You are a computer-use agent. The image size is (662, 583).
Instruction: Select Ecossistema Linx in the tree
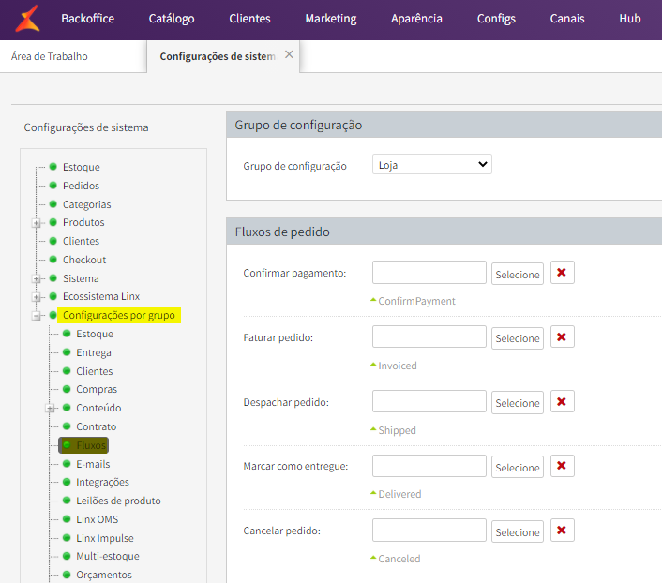tap(101, 296)
